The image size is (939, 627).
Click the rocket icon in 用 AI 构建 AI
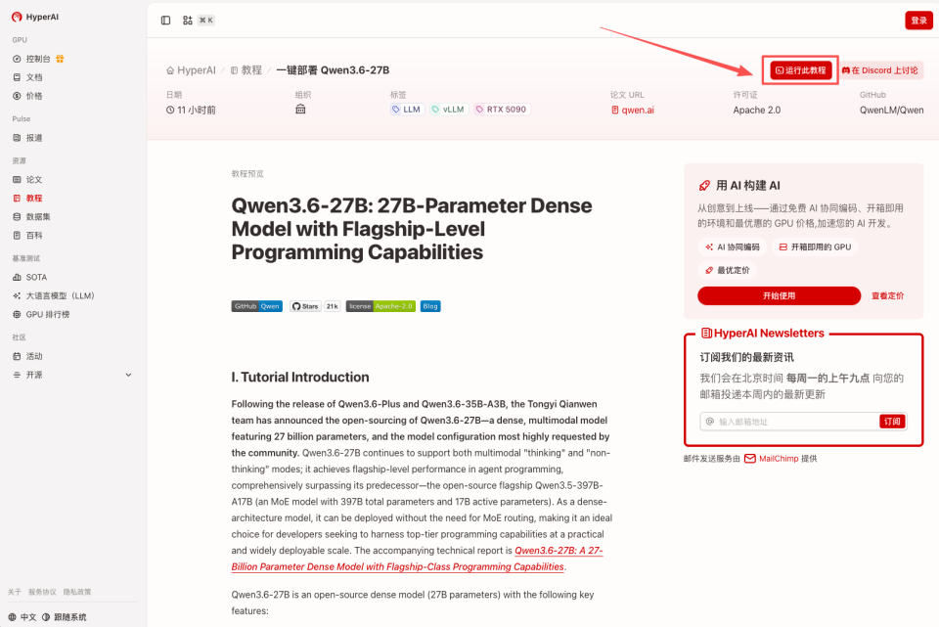click(x=705, y=186)
